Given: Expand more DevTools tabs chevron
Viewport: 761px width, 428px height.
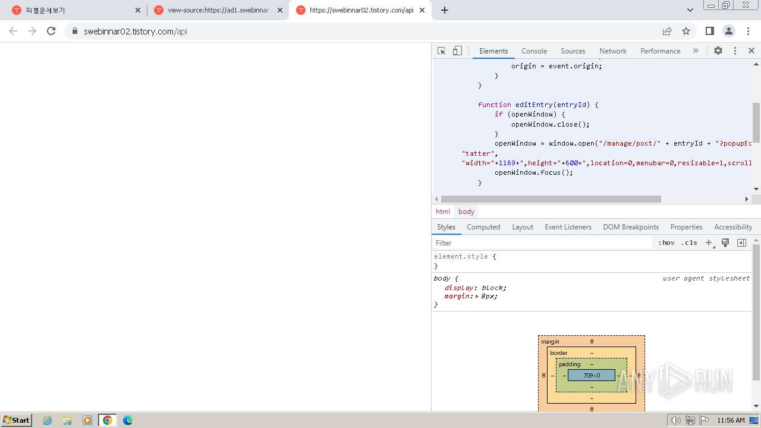Looking at the screenshot, I should 696,51.
